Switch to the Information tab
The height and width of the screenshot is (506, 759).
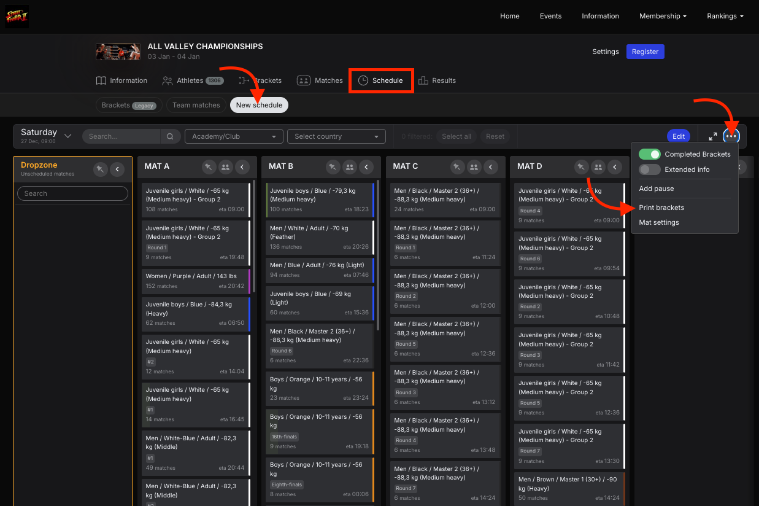click(x=121, y=80)
